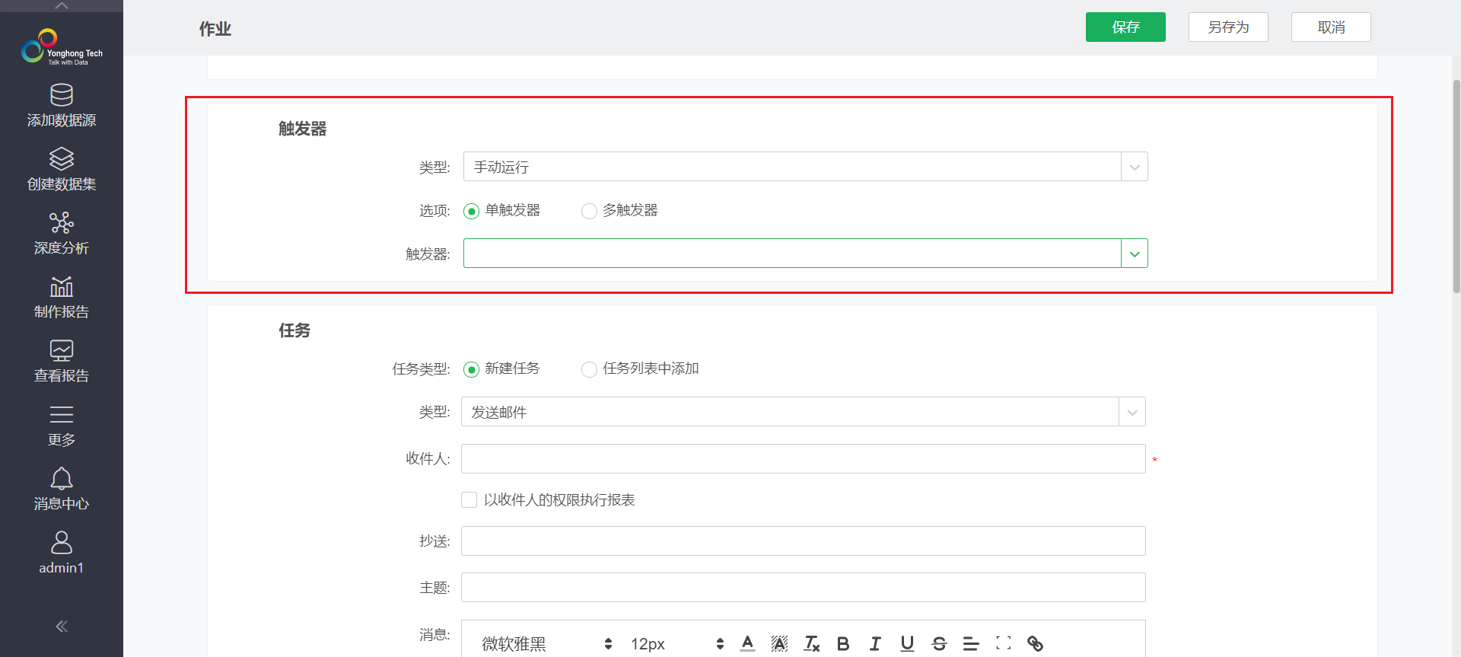
Task: Select the 多触发器 radio option
Action: 589,211
